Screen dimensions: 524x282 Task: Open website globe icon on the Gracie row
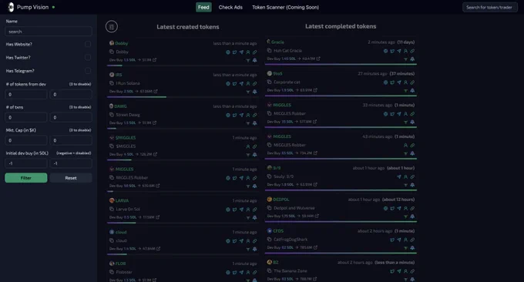coord(385,51)
